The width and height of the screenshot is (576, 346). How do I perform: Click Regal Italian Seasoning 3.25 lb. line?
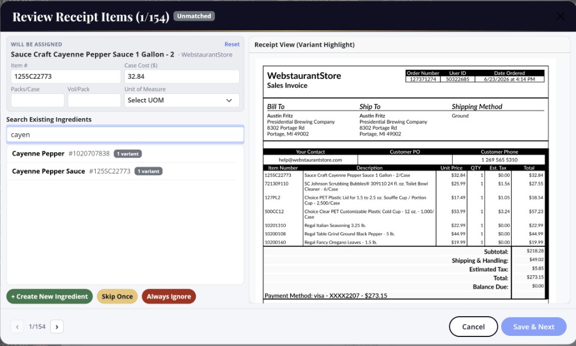click(x=335, y=226)
